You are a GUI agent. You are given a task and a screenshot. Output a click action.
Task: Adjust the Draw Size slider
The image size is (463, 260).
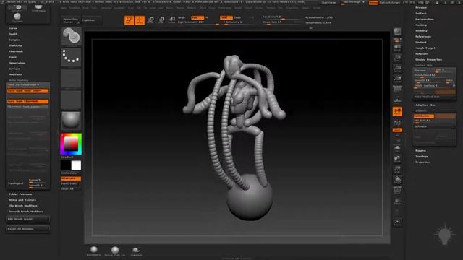click(x=282, y=22)
